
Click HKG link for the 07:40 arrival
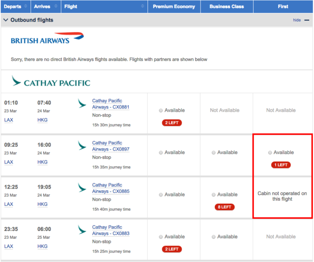click(x=42, y=120)
